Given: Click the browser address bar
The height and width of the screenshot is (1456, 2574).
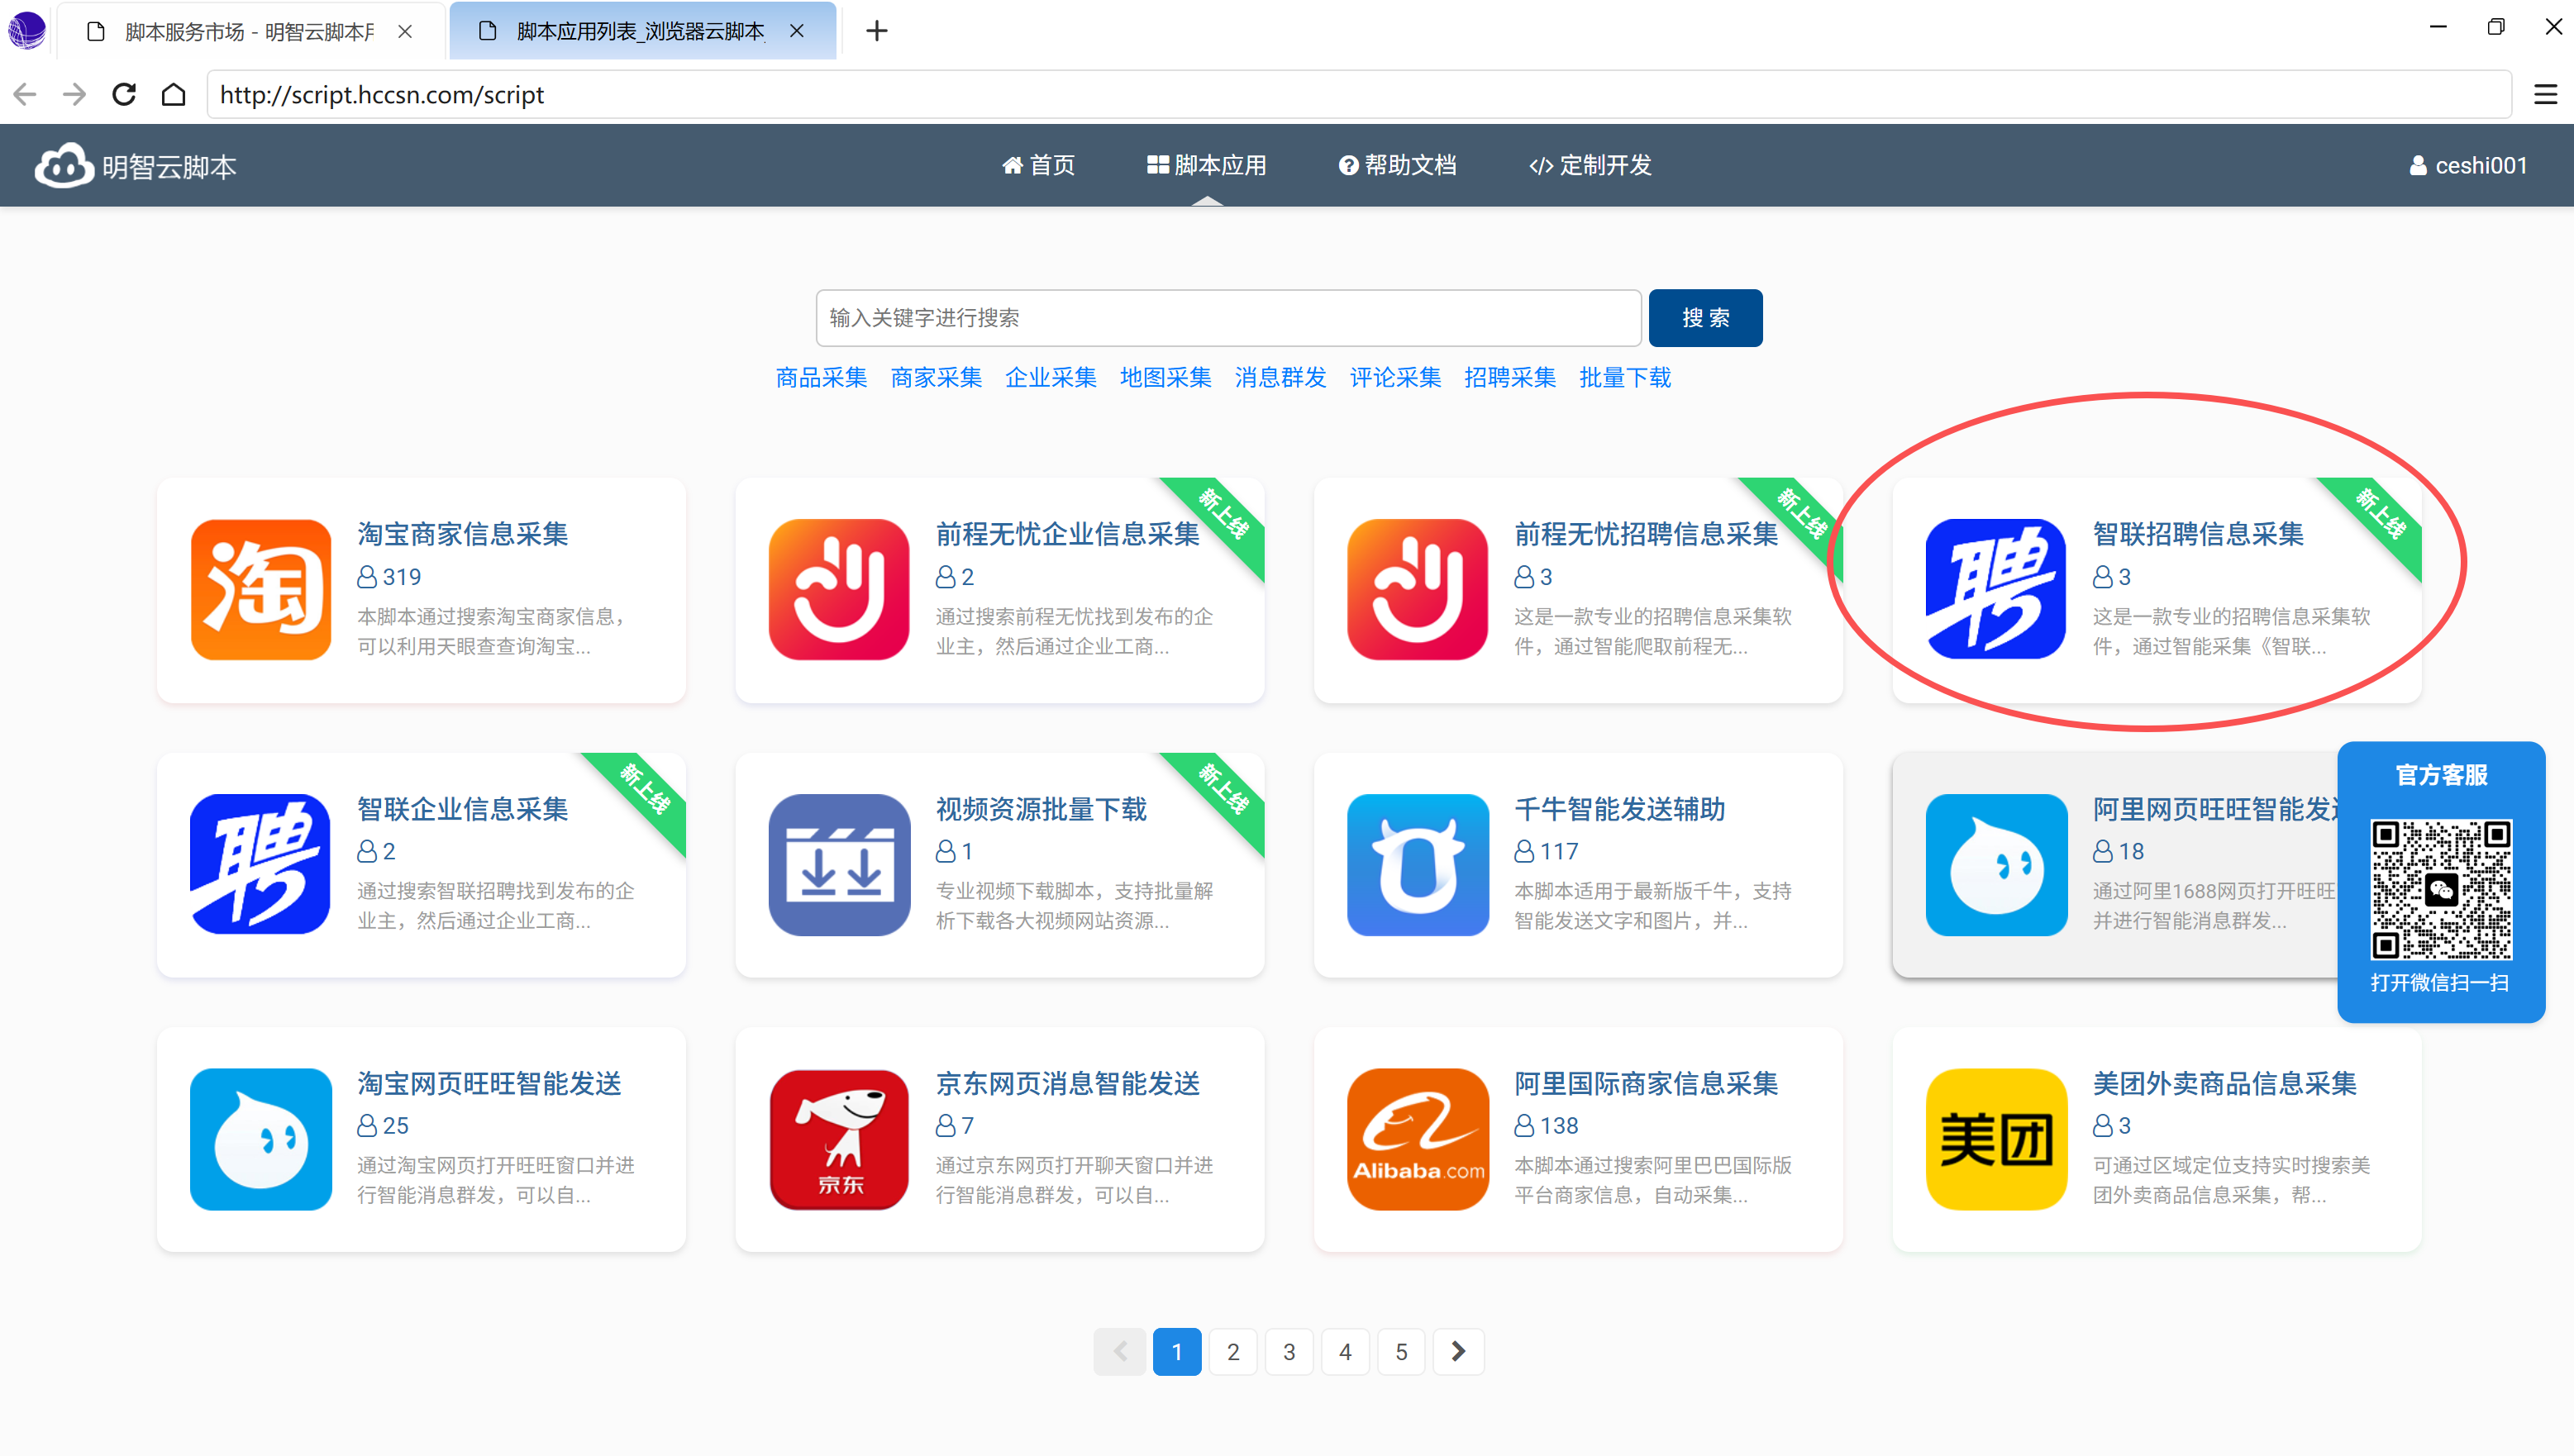Looking at the screenshot, I should coord(1358,94).
